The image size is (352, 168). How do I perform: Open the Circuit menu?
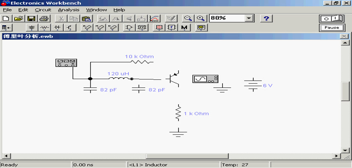pyautogui.click(x=43, y=10)
